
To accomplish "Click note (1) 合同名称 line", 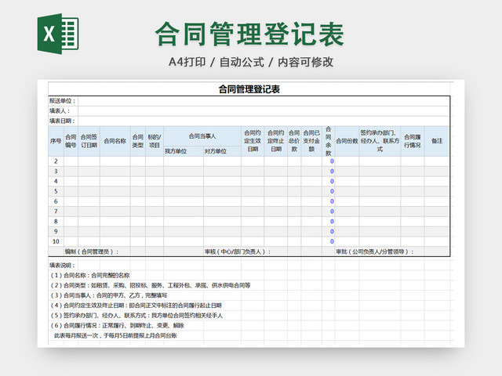I will [90, 275].
